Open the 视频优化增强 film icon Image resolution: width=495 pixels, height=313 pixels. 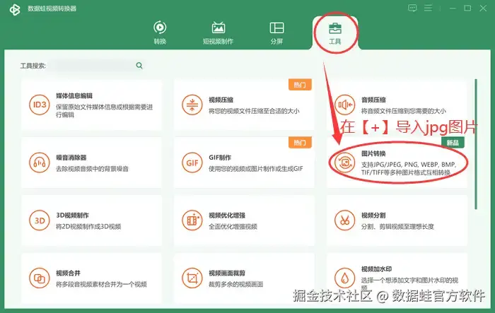coord(192,220)
